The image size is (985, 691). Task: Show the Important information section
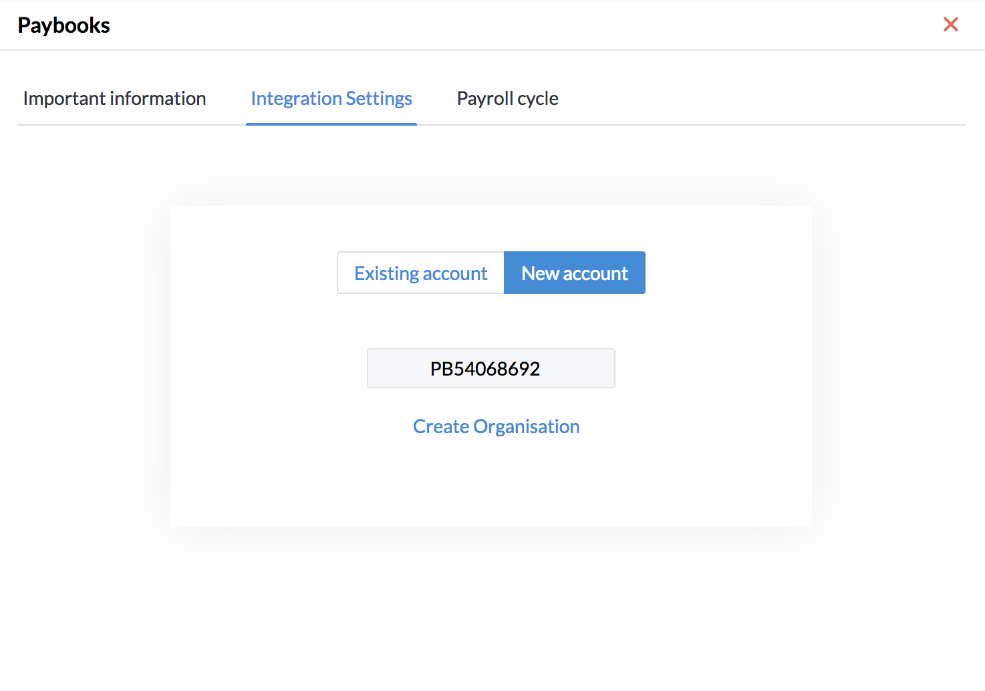click(x=114, y=98)
